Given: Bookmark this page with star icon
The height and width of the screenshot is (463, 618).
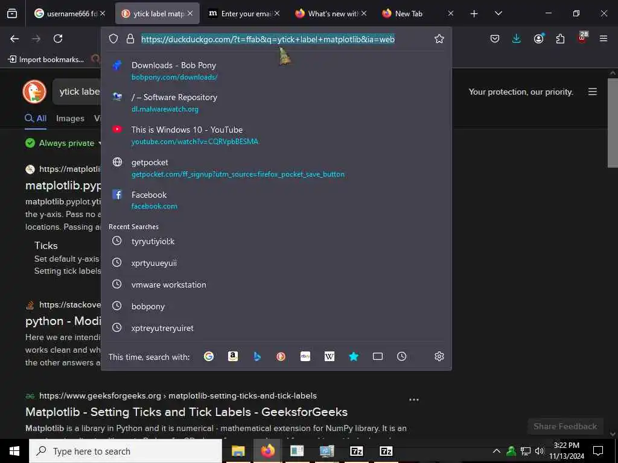Looking at the screenshot, I should [x=439, y=39].
